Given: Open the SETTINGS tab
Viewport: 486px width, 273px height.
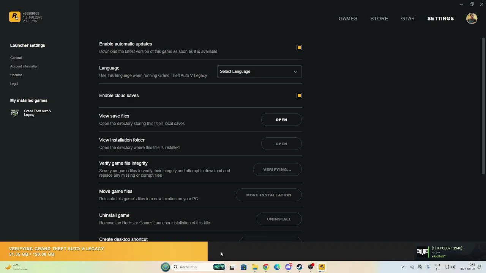Looking at the screenshot, I should click(x=440, y=19).
